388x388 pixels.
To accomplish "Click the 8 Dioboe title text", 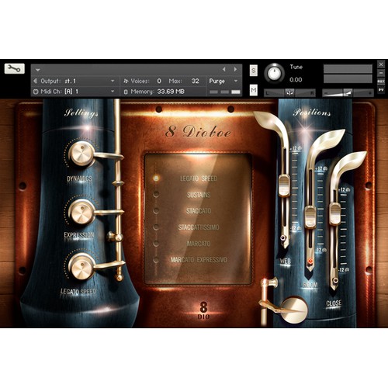I will [198, 132].
